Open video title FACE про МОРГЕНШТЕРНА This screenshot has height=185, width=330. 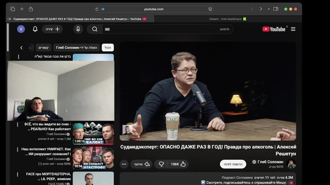click(48, 177)
